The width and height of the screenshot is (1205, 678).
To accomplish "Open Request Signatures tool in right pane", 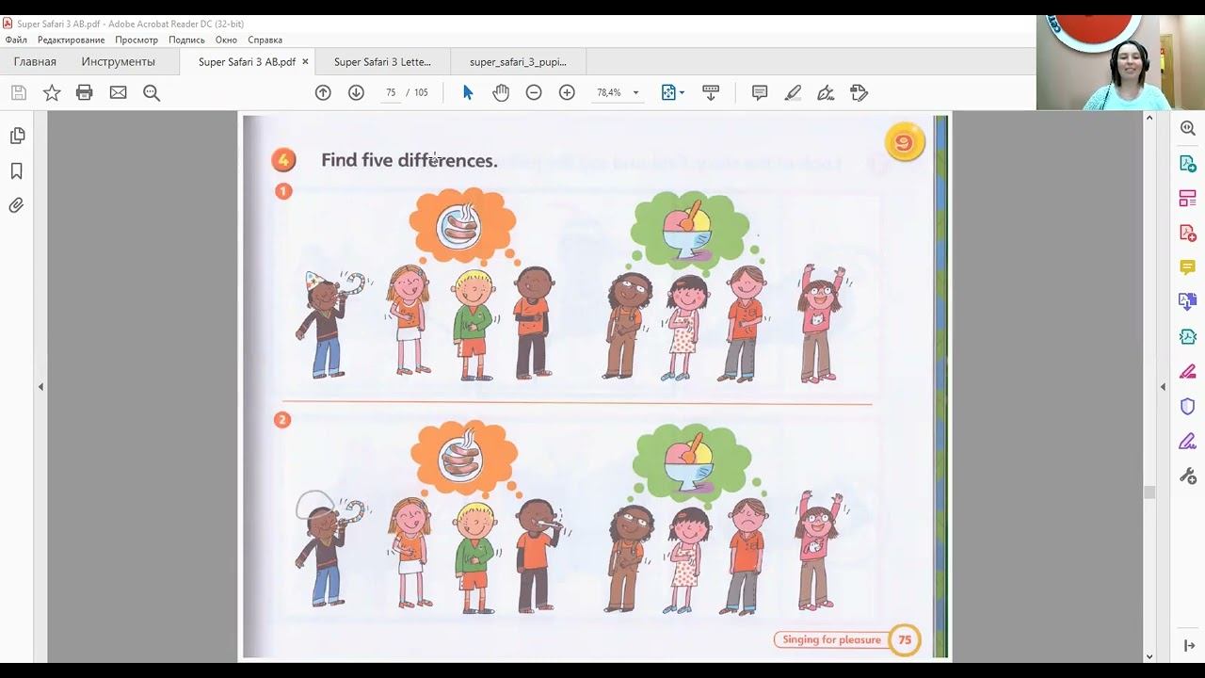I will point(1188,441).
